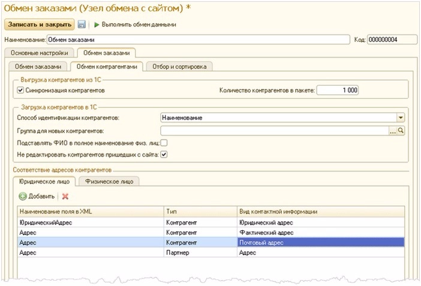Open Способ идентификации контрагентов dropdown
The image size is (421, 286).
tap(401, 118)
